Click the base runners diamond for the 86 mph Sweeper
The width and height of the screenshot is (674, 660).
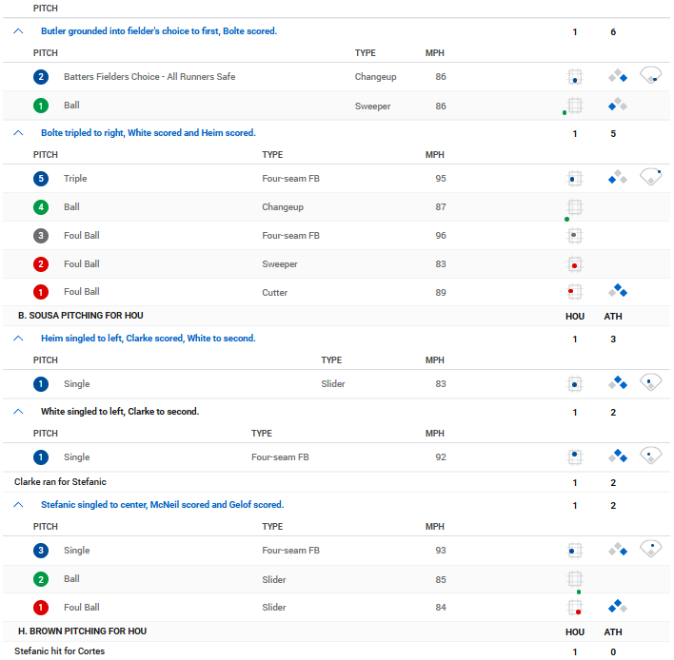point(618,105)
